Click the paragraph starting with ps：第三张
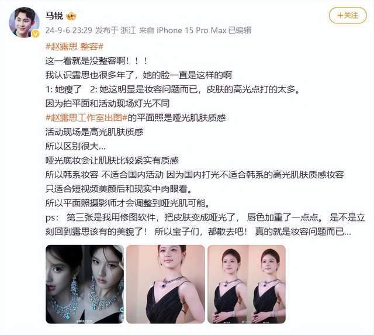Image resolution: width=374 pixels, height=335 pixels. (205, 225)
